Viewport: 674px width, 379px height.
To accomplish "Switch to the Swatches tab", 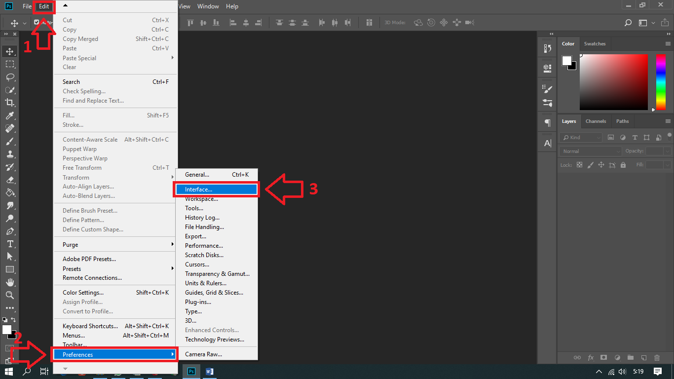I will [x=595, y=44].
